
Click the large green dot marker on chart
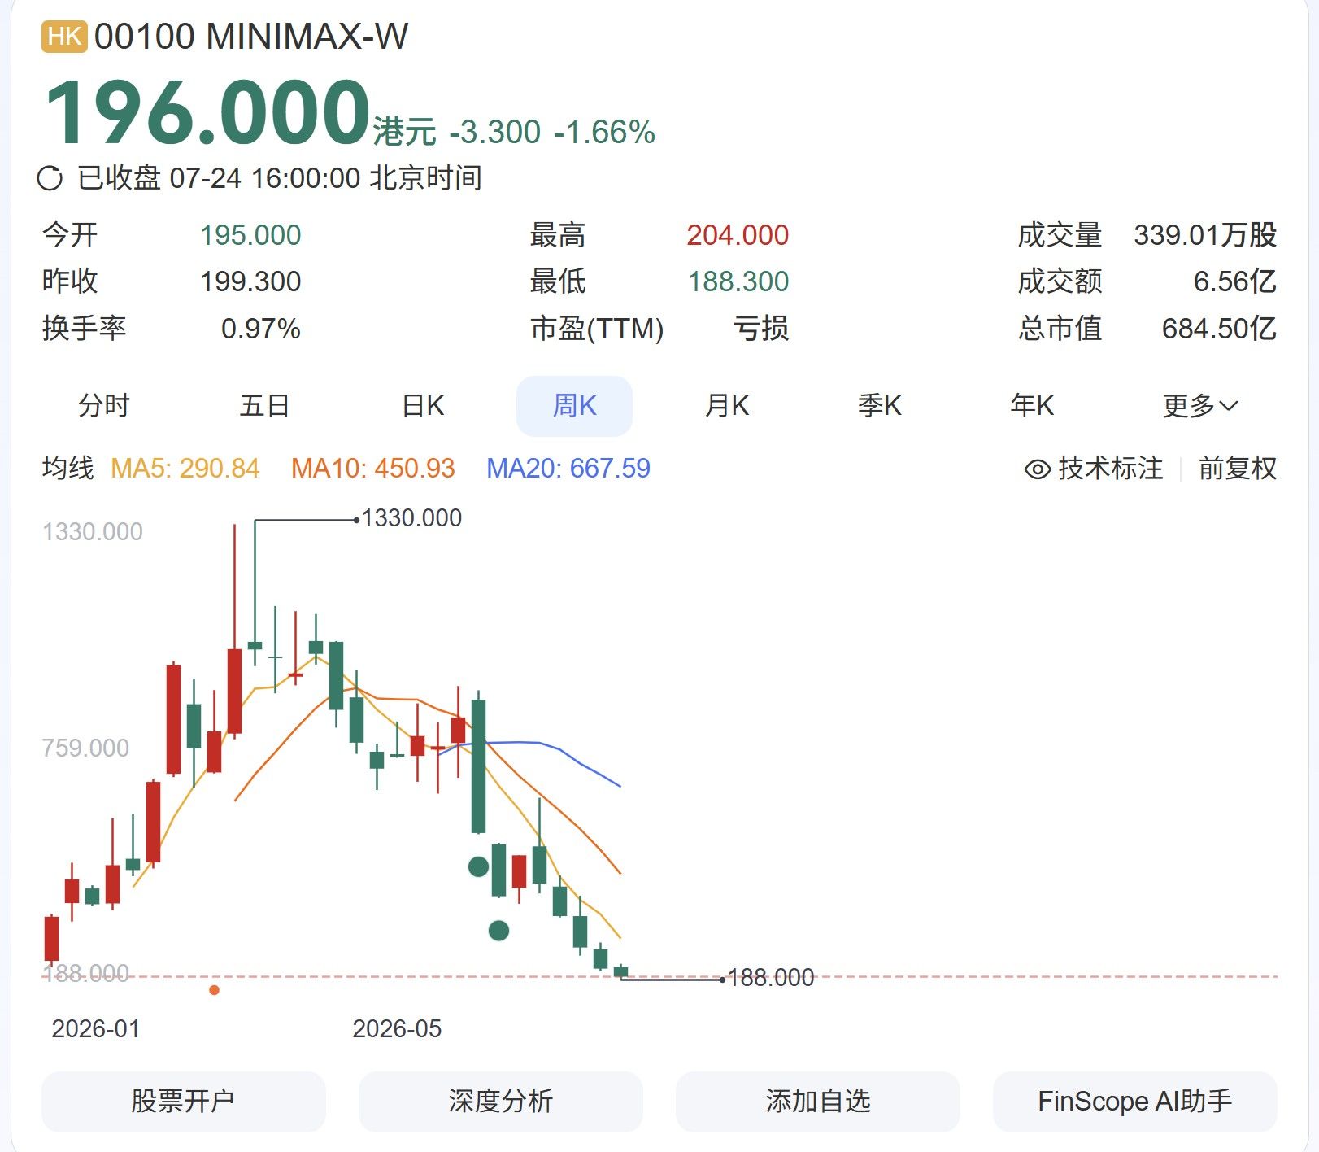479,866
